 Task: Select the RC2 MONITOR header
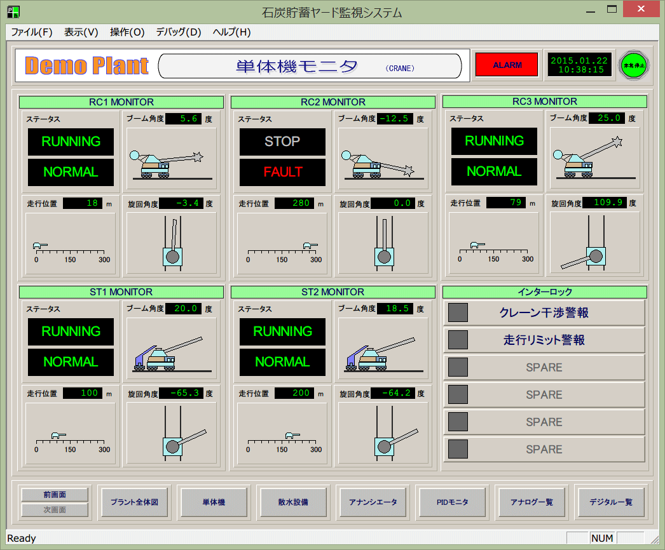(x=333, y=102)
